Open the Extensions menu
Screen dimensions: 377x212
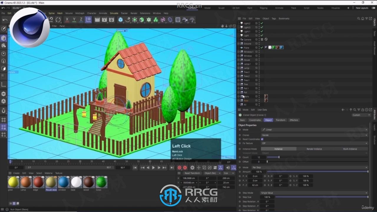click(145, 13)
